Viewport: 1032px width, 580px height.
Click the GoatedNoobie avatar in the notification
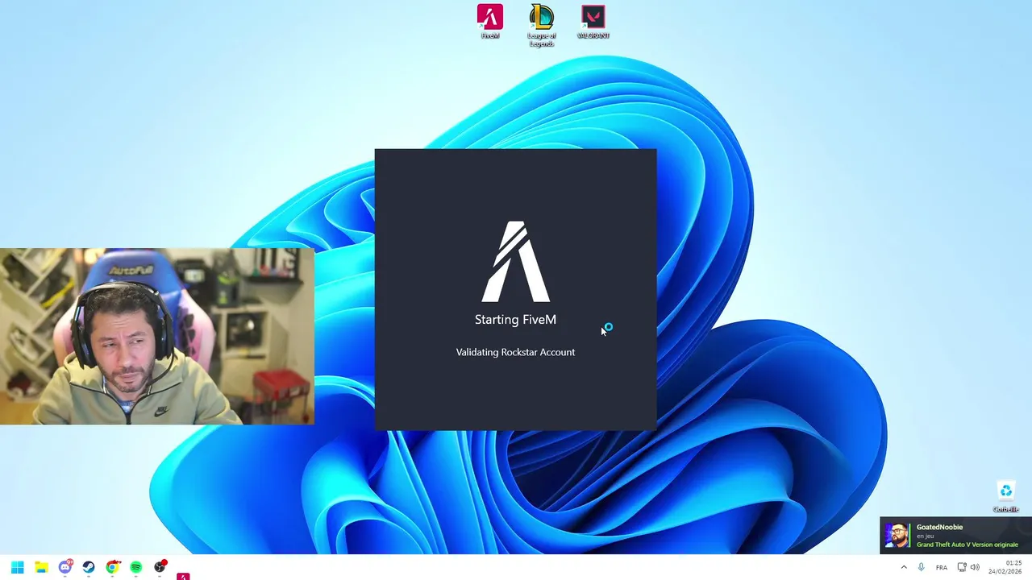[897, 536]
